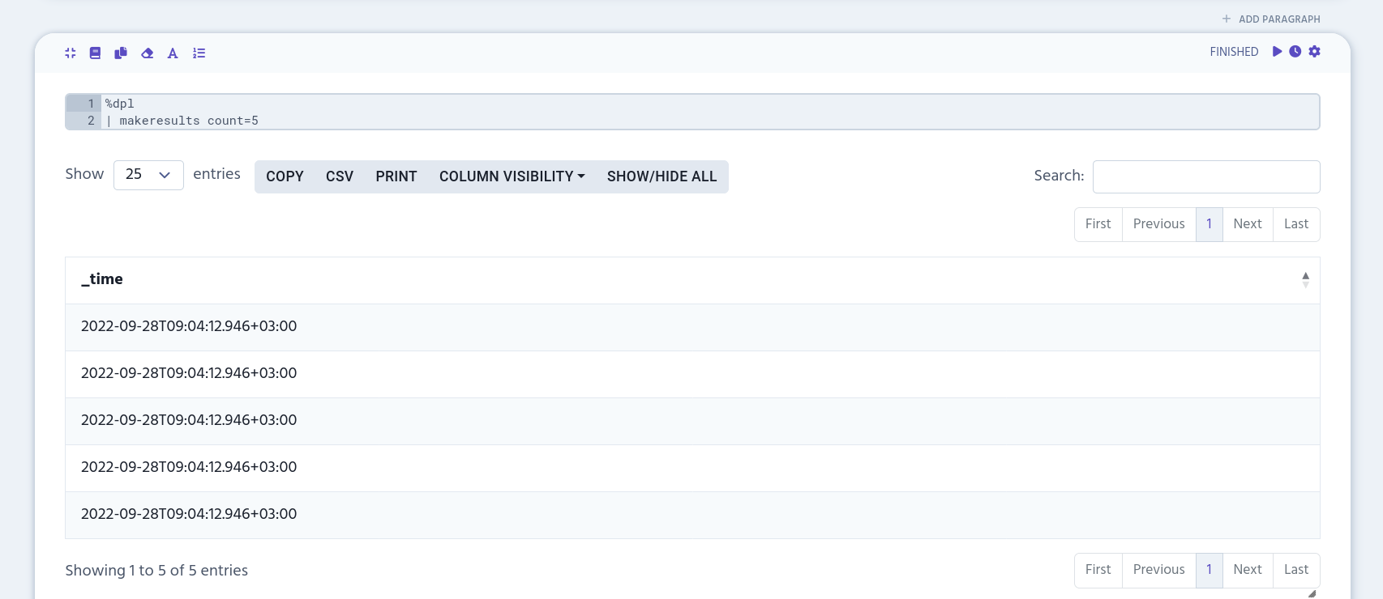1383x599 pixels.
Task: Click Last in the bottom pagination
Action: pyautogui.click(x=1296, y=570)
